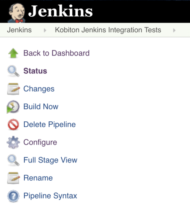Viewport: 190px width, 210px height.
Task: Click the green up arrow Dashboard icon
Action: tap(13, 53)
